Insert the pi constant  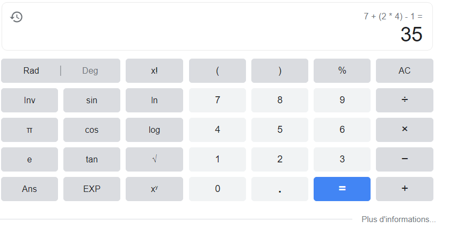coord(30,130)
